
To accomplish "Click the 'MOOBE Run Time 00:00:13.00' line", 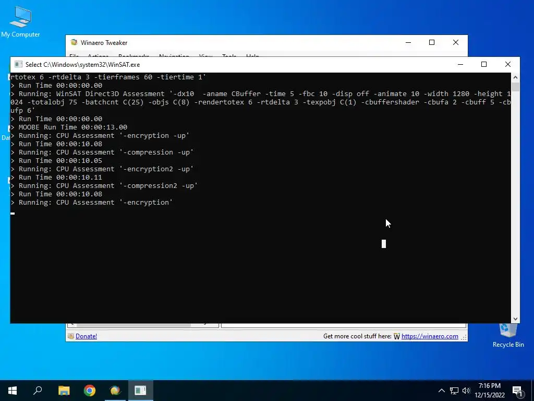I will coord(73,127).
